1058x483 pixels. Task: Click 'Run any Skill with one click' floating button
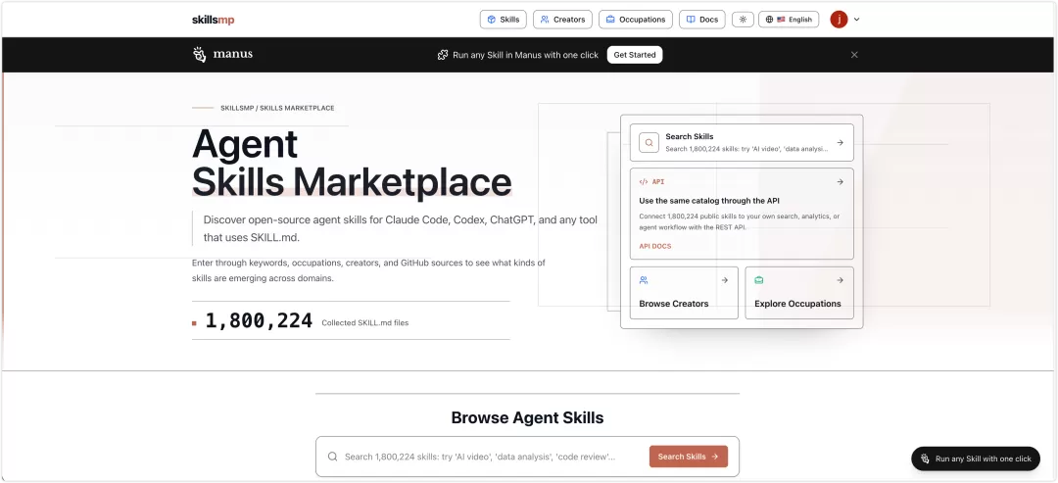coord(976,459)
